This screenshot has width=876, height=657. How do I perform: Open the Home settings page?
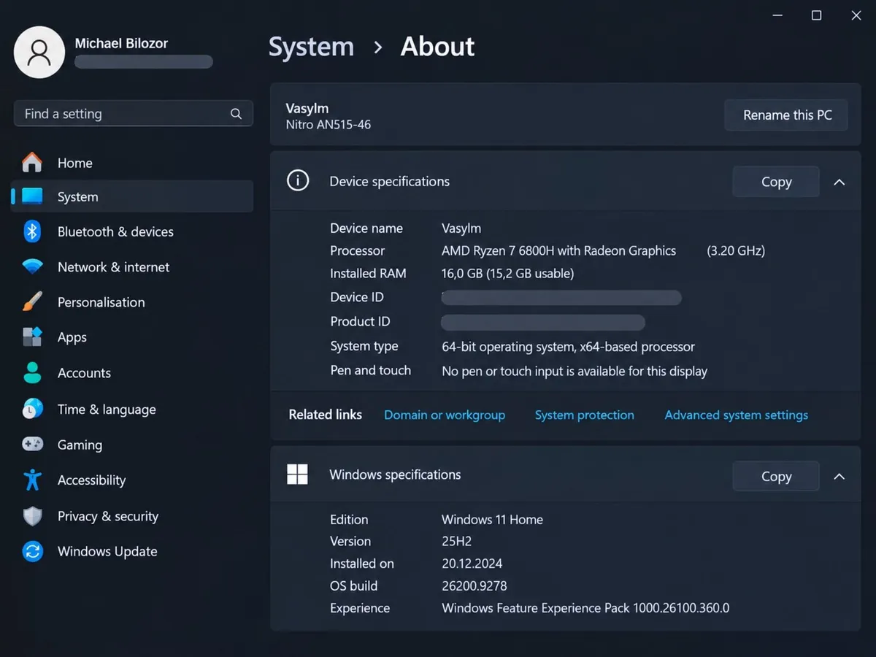click(x=132, y=162)
